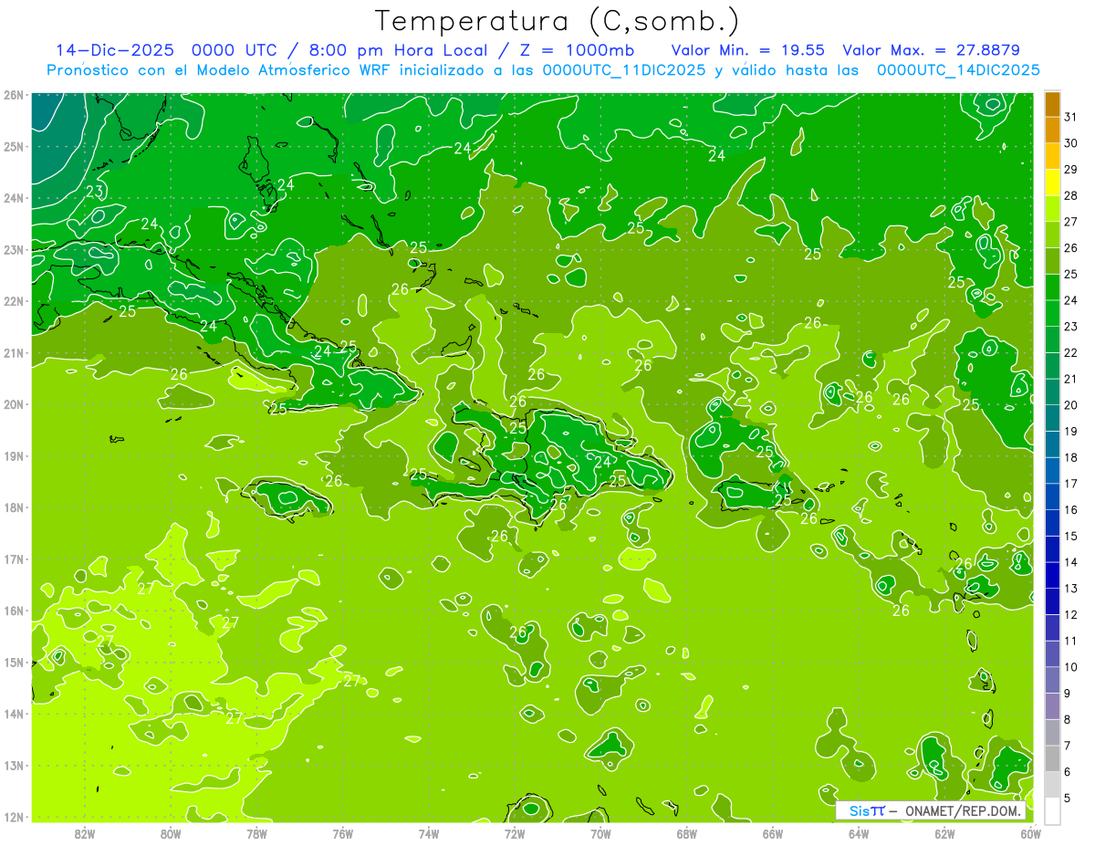This screenshot has height=846, width=1095.
Task: Click the 14N latitude axis label
Action: (14, 714)
